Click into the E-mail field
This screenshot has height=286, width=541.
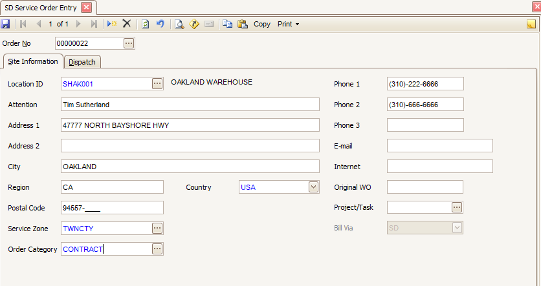click(x=439, y=146)
